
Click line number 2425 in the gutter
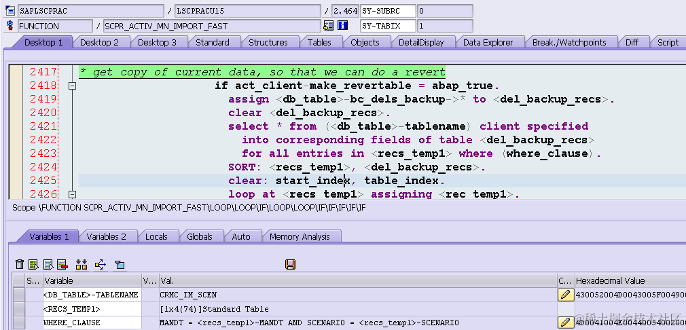tap(43, 181)
